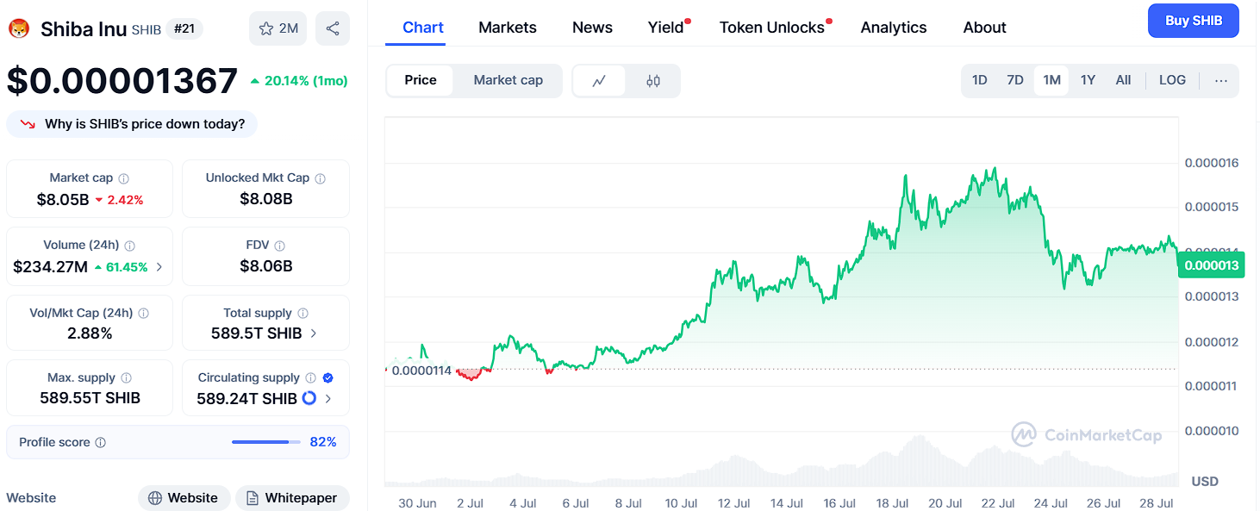Expand Total supply details chevron
The height and width of the screenshot is (511, 1260).
[x=313, y=333]
